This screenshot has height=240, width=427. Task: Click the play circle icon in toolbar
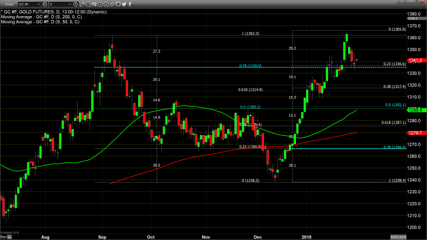tap(100, 4)
